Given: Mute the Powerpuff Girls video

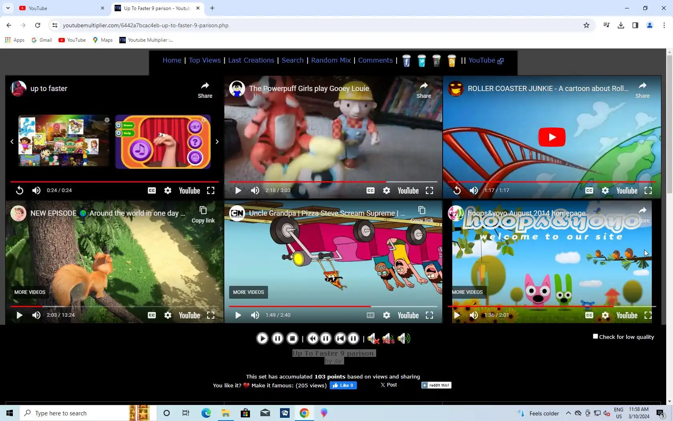Looking at the screenshot, I should pos(255,190).
